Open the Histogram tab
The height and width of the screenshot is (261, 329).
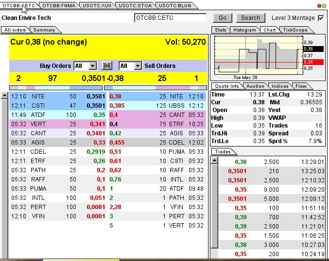point(244,30)
